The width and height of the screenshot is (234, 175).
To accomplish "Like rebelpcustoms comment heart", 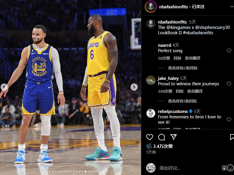I will click(229, 119).
